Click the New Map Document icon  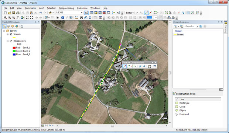(6, 13)
